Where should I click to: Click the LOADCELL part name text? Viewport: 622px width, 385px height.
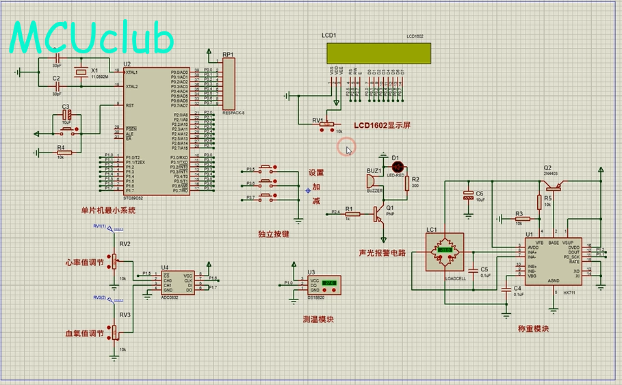[x=456, y=279]
